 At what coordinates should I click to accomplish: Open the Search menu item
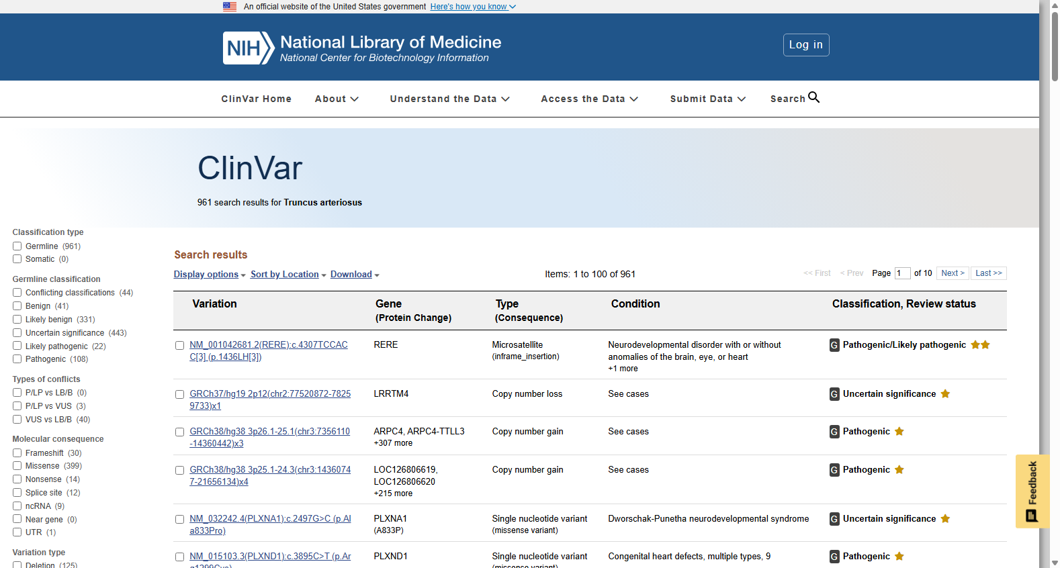(795, 98)
